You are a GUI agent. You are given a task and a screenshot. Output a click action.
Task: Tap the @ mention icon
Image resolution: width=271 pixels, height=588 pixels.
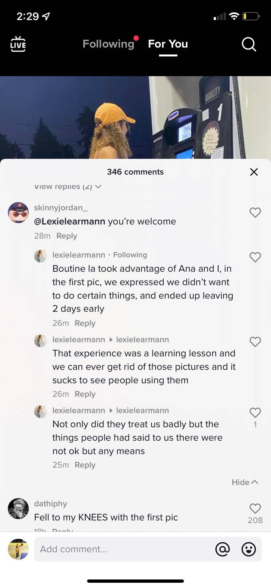tap(223, 549)
